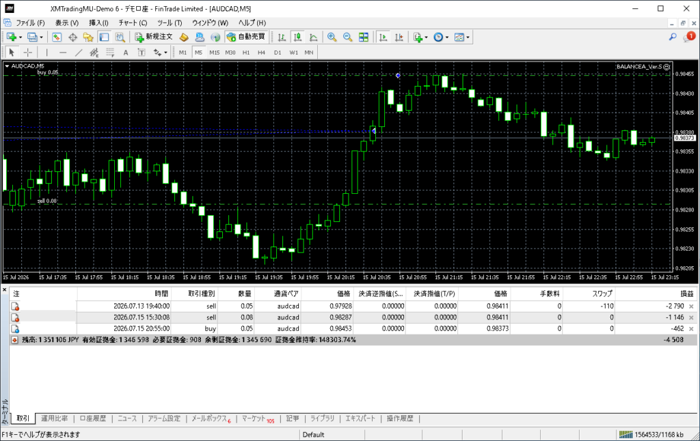This screenshot has width=700, height=441.
Task: Expand the arrows objects dropdown
Action: pyautogui.click(x=165, y=53)
